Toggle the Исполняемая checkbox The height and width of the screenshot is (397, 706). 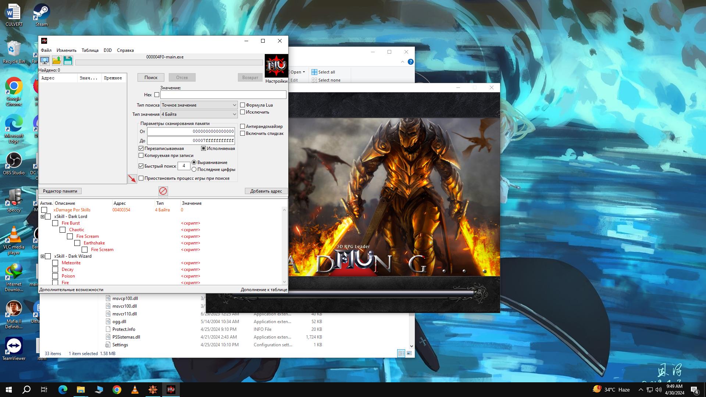point(203,149)
